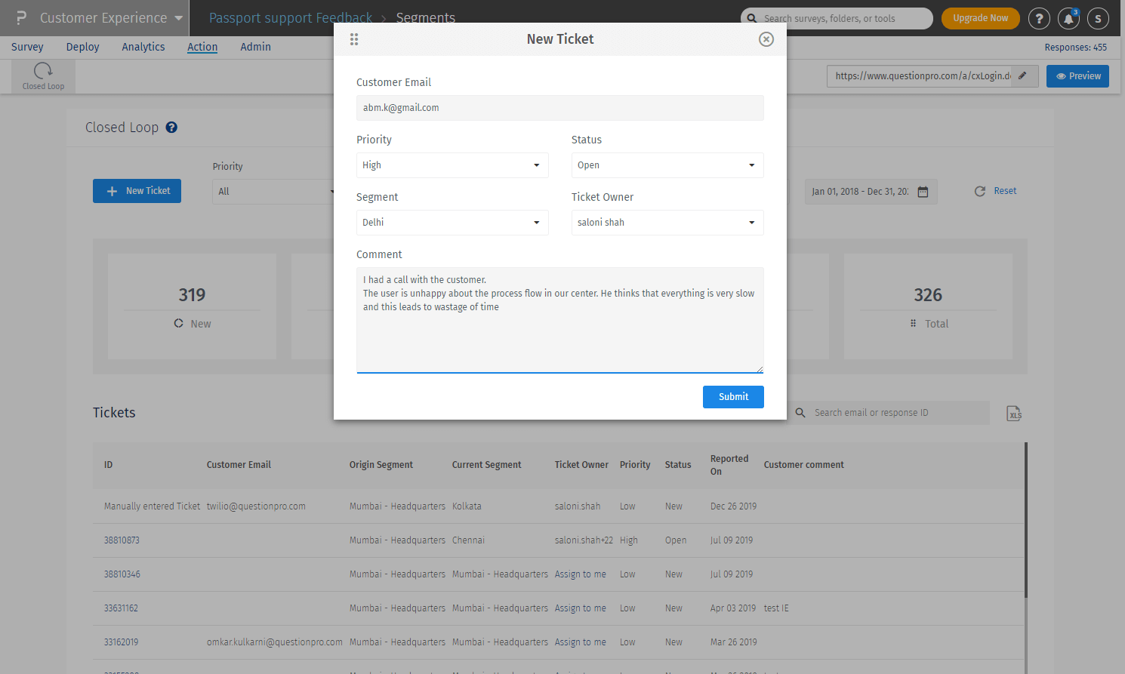
Task: Open the notifications bell
Action: [x=1068, y=19]
